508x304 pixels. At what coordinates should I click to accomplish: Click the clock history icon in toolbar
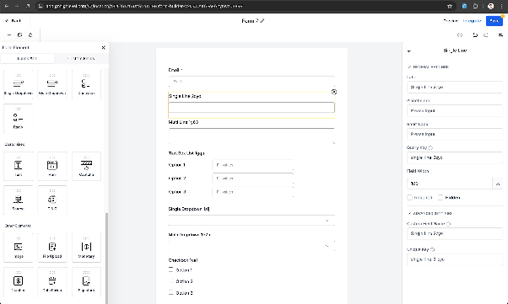[460, 35]
